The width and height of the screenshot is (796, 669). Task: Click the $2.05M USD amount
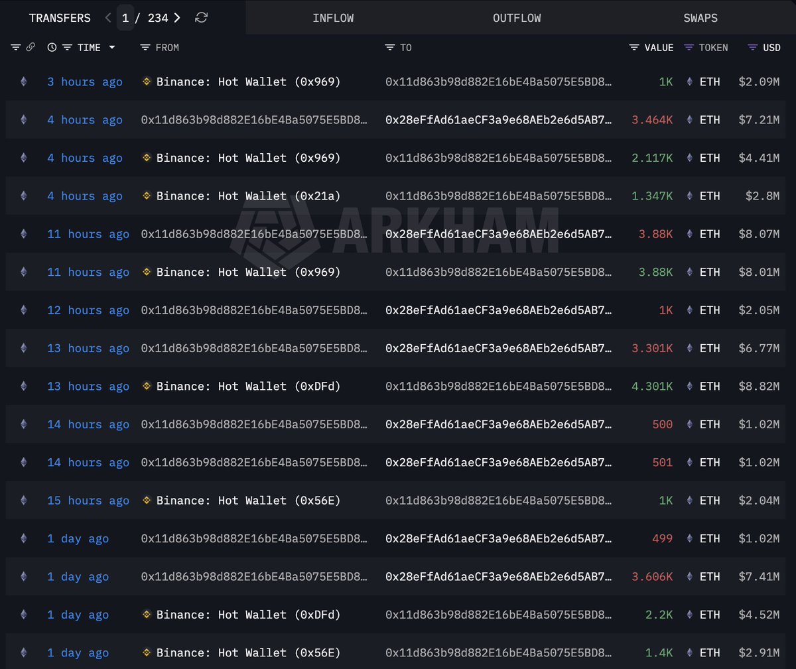click(759, 310)
